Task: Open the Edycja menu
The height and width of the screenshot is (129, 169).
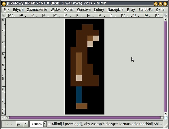Action: [18, 9]
